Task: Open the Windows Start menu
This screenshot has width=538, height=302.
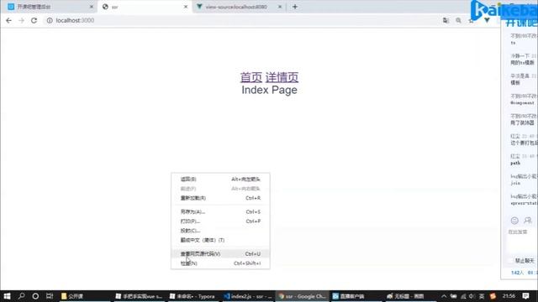Action: coord(7,296)
